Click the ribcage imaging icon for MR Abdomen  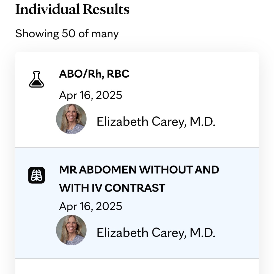[x=37, y=175]
